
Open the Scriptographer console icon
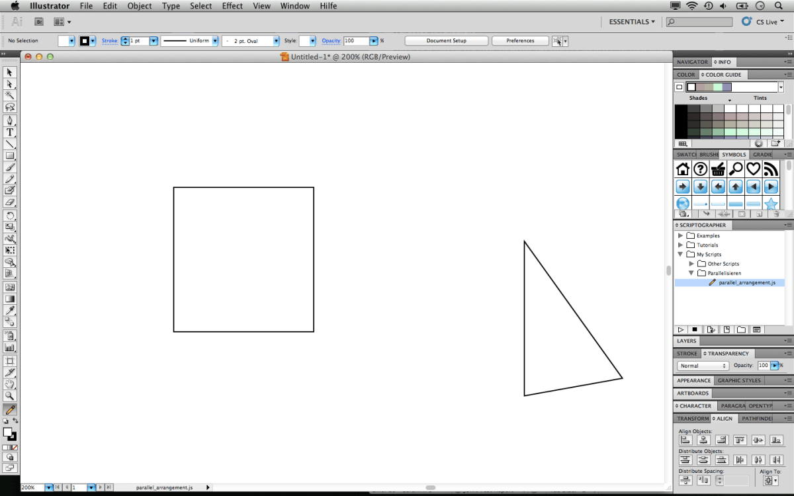(x=757, y=329)
